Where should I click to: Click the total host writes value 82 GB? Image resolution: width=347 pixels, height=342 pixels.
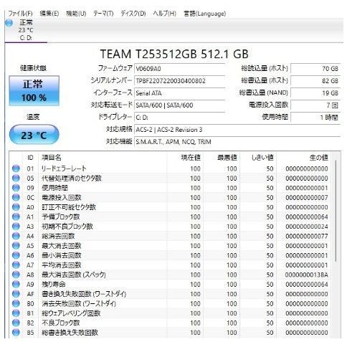pyautogui.click(x=315, y=81)
